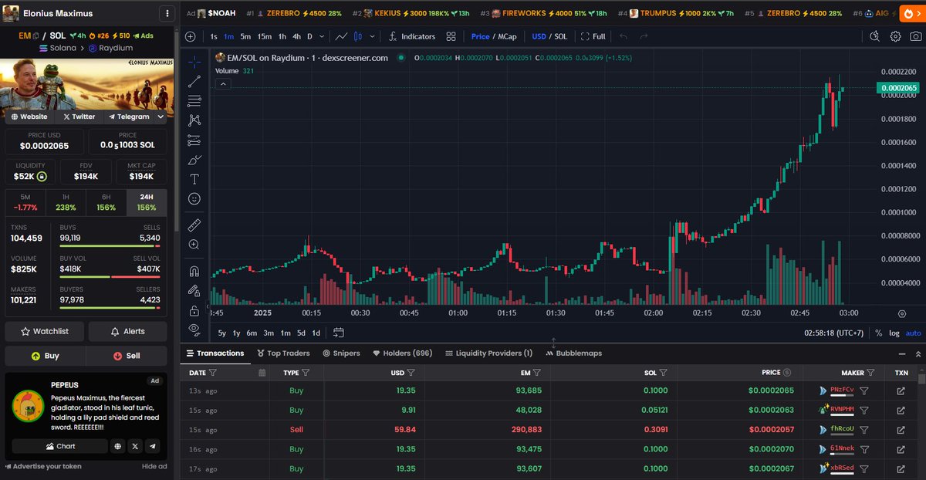Enter fullscreen chart mode
Image resolution: width=926 pixels, height=480 pixels.
pos(593,36)
